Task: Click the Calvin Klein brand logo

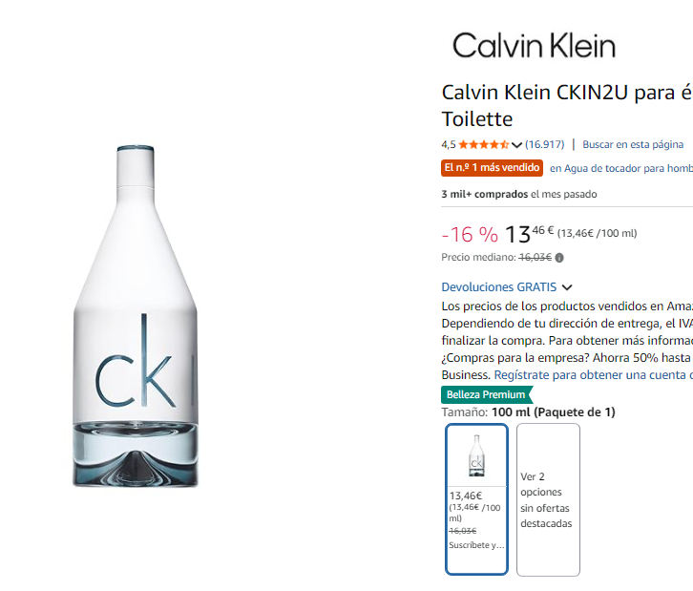Action: [534, 45]
